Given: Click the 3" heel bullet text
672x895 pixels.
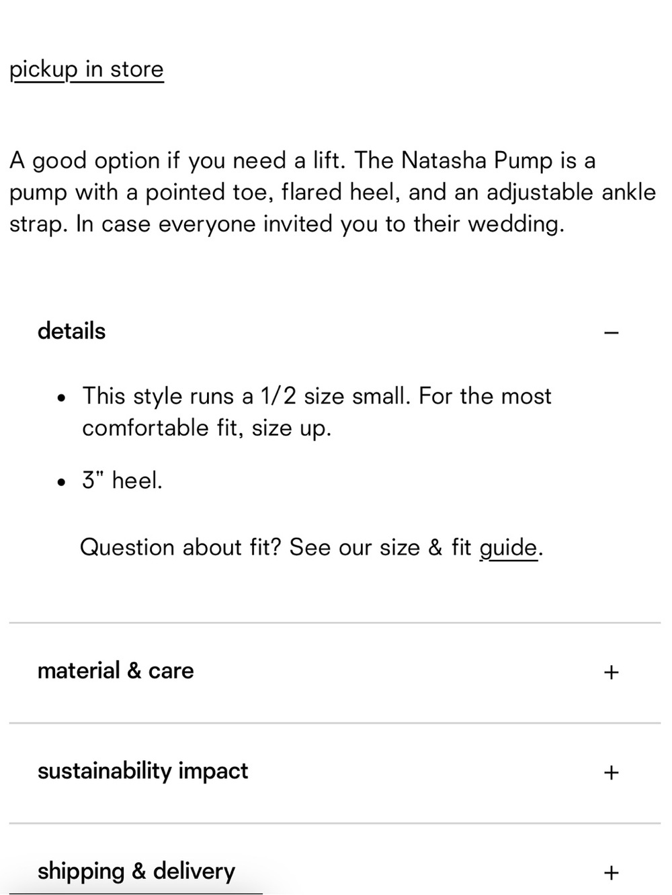Looking at the screenshot, I should click(x=122, y=481).
